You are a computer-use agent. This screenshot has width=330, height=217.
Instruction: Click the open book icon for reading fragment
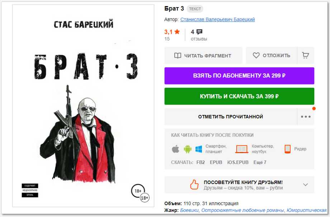178,56
